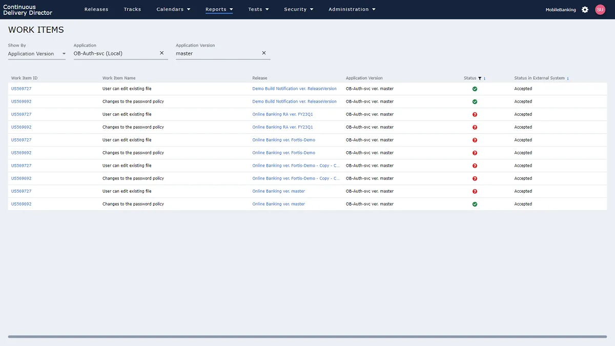Screen dimensions: 615x346
Task: Expand the Administration menu dropdown
Action: pos(352,9)
